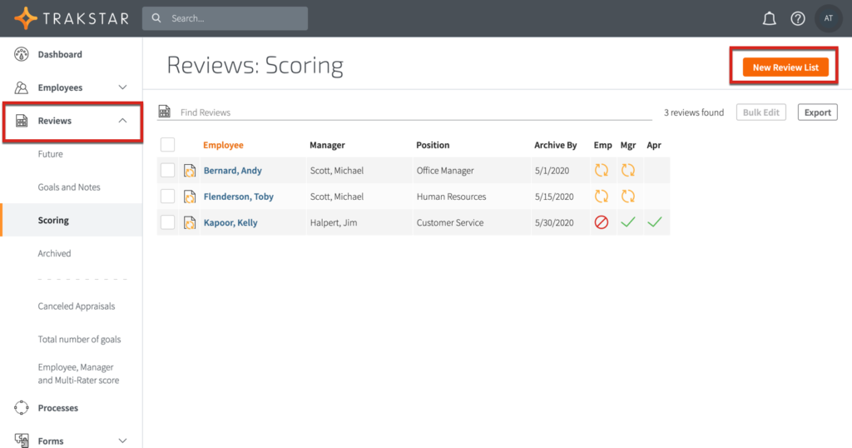
Task: Click the Export button
Action: tap(817, 112)
